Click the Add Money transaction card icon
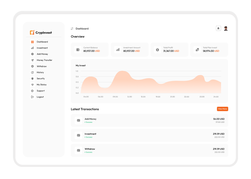This screenshot has height=179, width=251. (79, 120)
